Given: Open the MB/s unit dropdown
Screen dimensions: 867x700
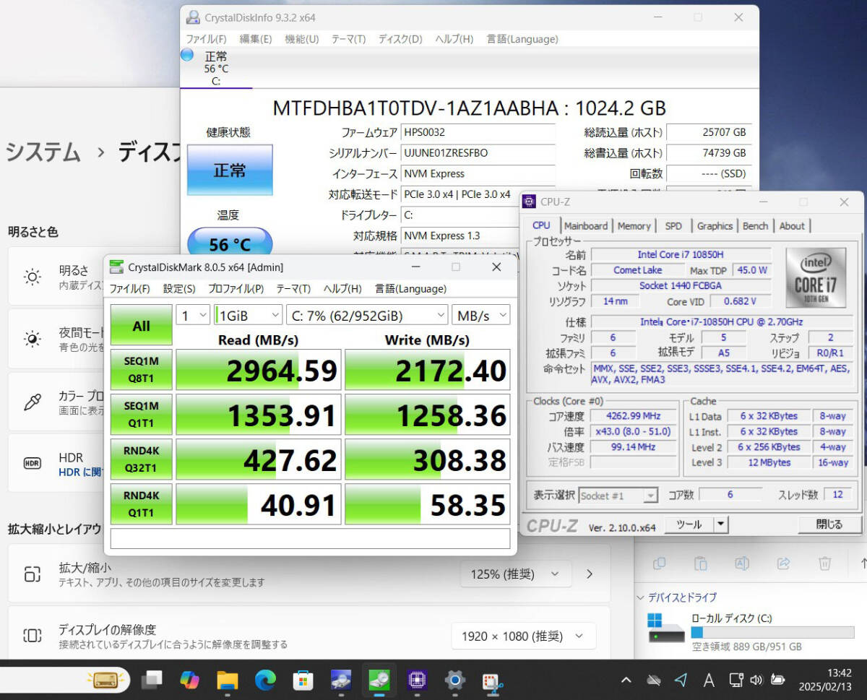Looking at the screenshot, I should [480, 315].
